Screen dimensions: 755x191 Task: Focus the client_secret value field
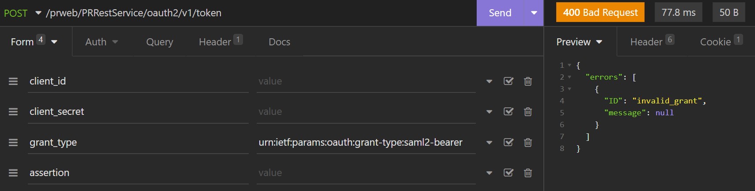point(366,112)
